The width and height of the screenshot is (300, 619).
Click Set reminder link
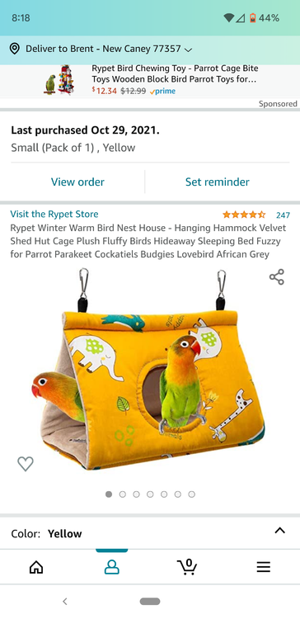(218, 182)
